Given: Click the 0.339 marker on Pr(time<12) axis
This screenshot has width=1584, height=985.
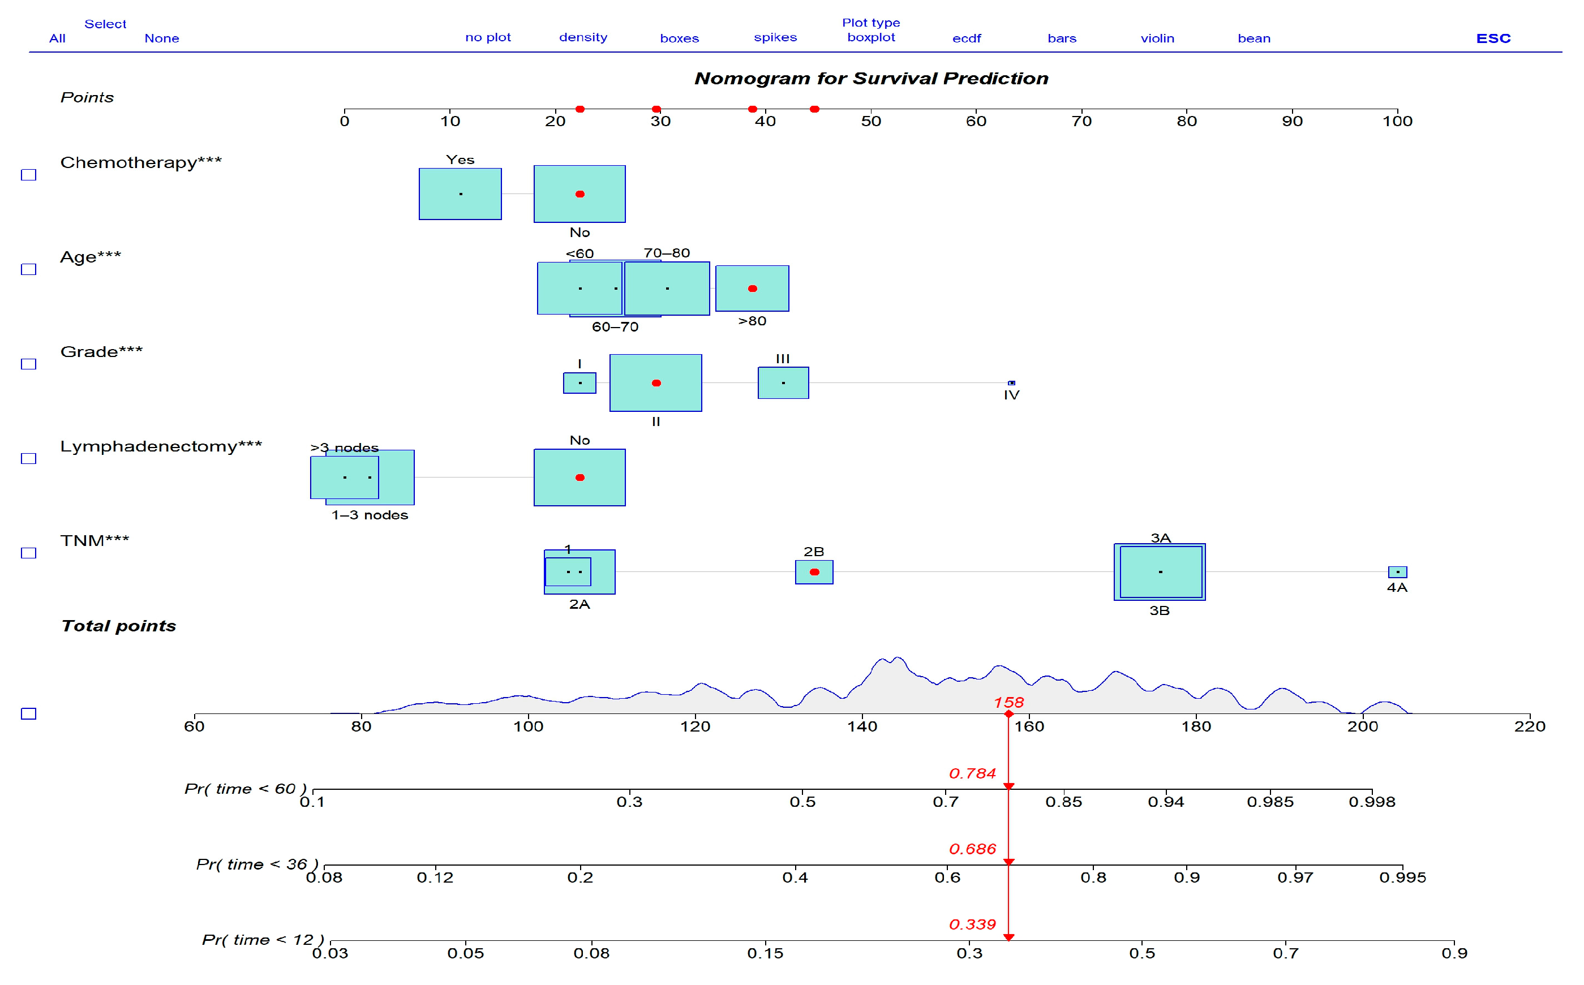Looking at the screenshot, I should tap(1008, 937).
